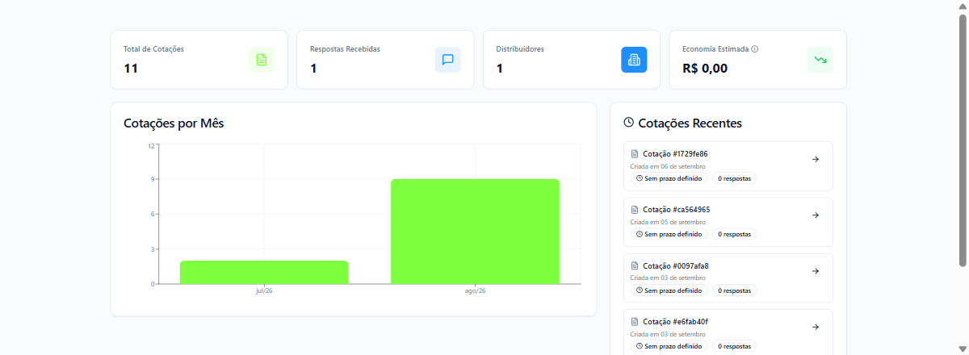Click the scrollbar up arrow

(963, 6)
